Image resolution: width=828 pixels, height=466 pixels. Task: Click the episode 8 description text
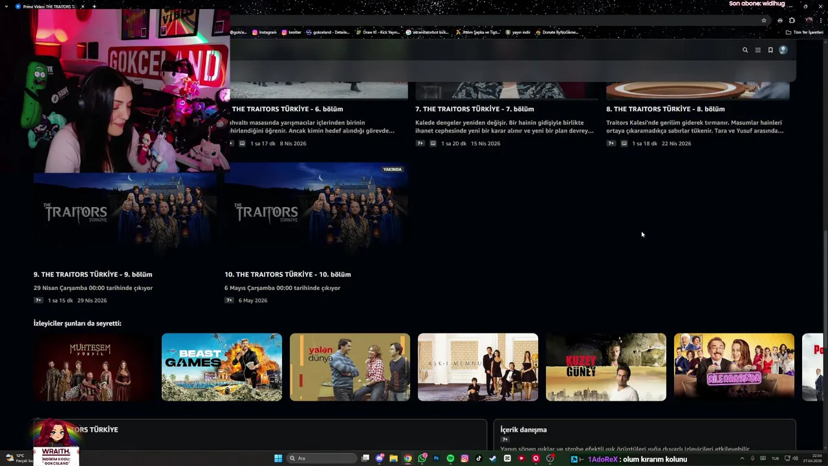click(x=695, y=126)
